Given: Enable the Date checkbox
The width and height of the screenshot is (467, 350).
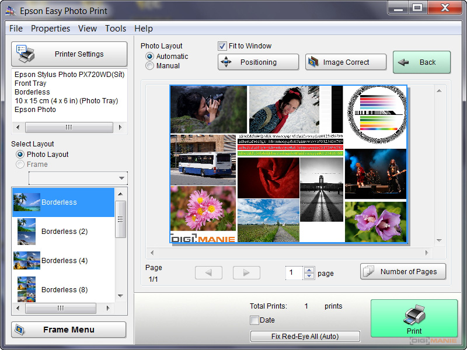Looking at the screenshot, I should (x=255, y=320).
